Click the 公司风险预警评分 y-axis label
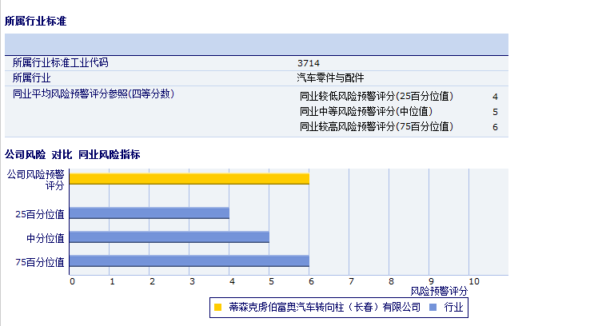The width and height of the screenshot is (598, 326). tap(35, 179)
